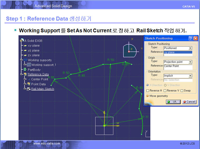Click the Working supports grid icon

point(26,60)
